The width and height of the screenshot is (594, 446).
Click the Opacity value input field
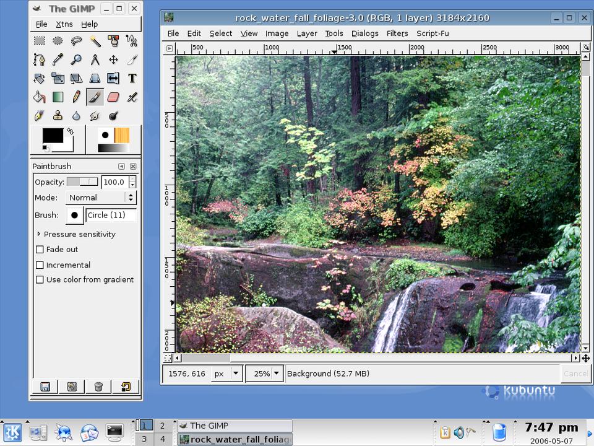pyautogui.click(x=114, y=182)
